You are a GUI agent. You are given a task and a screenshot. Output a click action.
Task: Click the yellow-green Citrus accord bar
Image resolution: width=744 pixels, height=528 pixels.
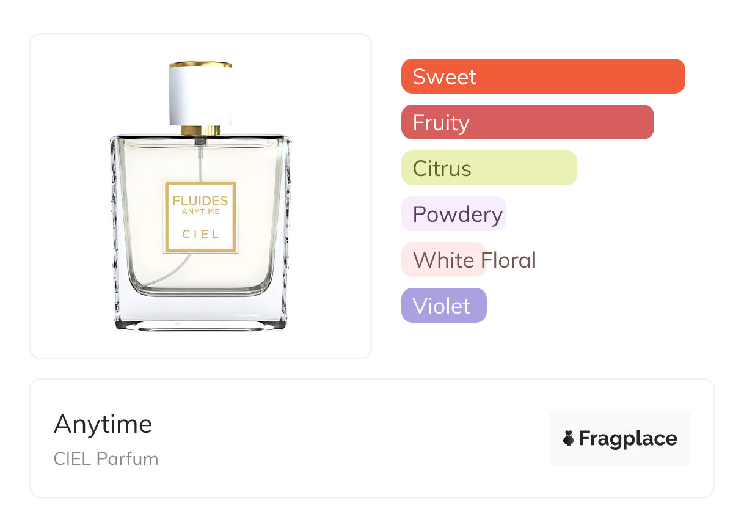[x=489, y=168]
